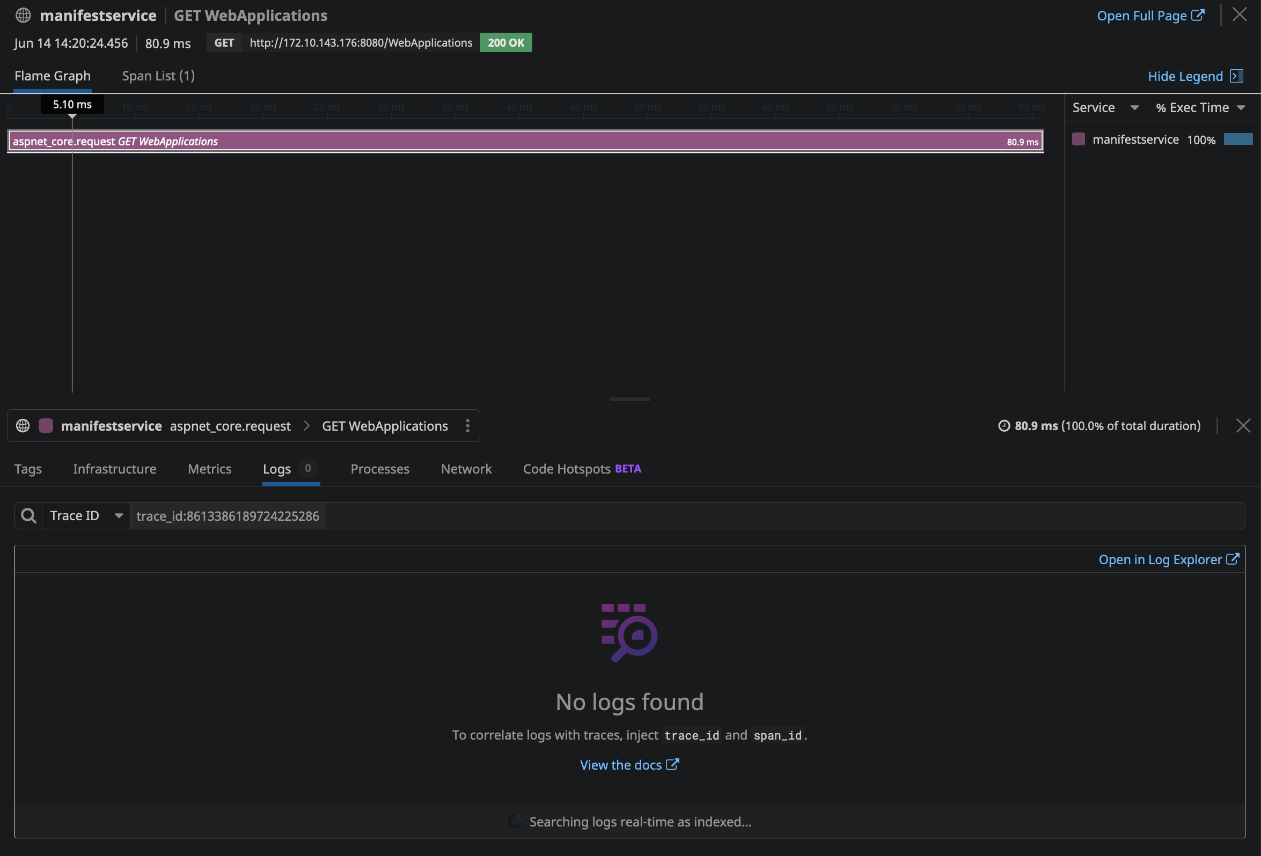The height and width of the screenshot is (856, 1261).
Task: Click Open in Log Explorer link
Action: point(1169,559)
